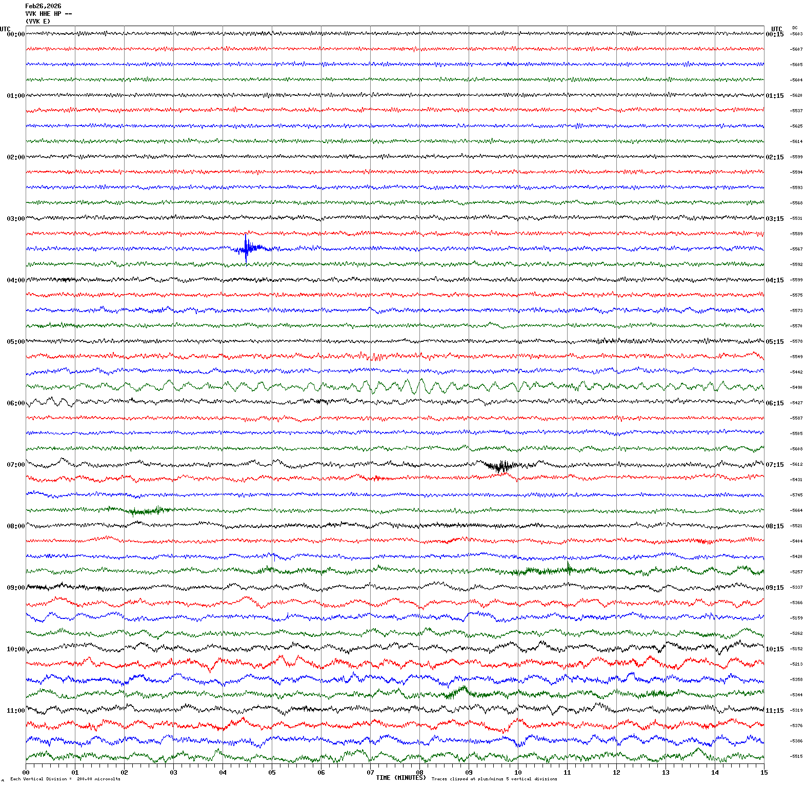This screenshot has height=786, width=805.
Task: Click the 05:15 time label on right
Action: 774,342
